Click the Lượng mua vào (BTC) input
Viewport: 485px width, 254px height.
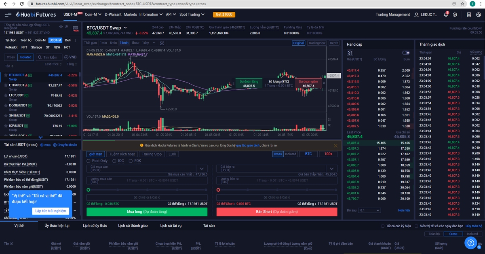pyautogui.click(x=147, y=180)
